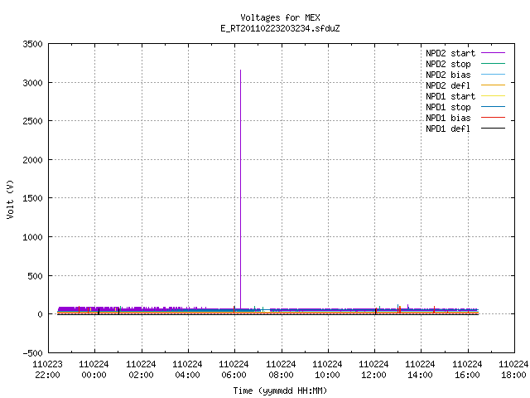The image size is (530, 398).
Task: Click the 22:00 time tick label
Action: 47,376
